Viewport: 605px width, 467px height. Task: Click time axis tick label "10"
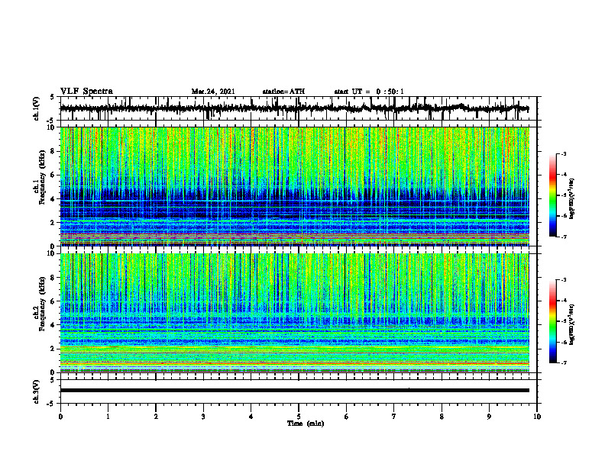[537, 417]
